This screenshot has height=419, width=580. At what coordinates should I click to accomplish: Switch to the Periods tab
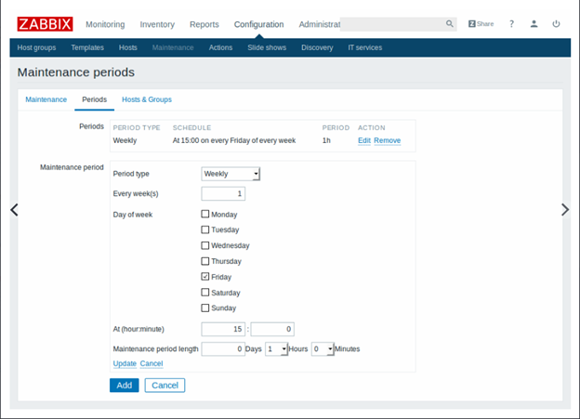tap(94, 99)
